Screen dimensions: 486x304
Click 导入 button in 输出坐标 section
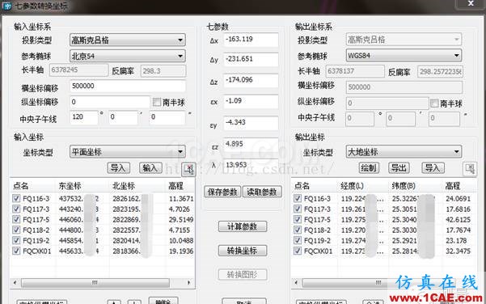coord(433,168)
